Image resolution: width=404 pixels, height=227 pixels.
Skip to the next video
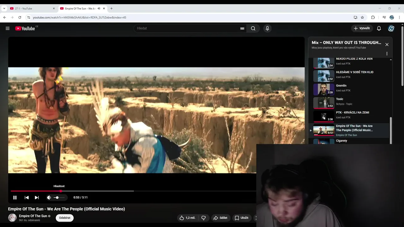pyautogui.click(x=37, y=197)
